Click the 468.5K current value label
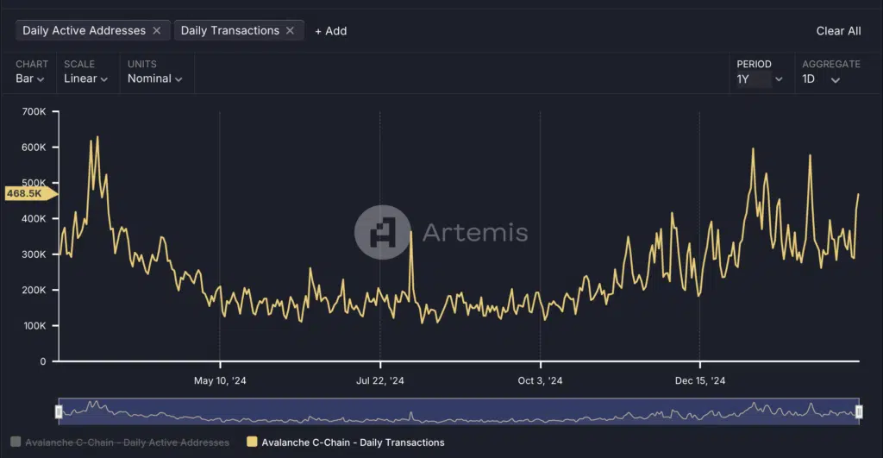Viewport: 883px width, 458px height. 30,193
